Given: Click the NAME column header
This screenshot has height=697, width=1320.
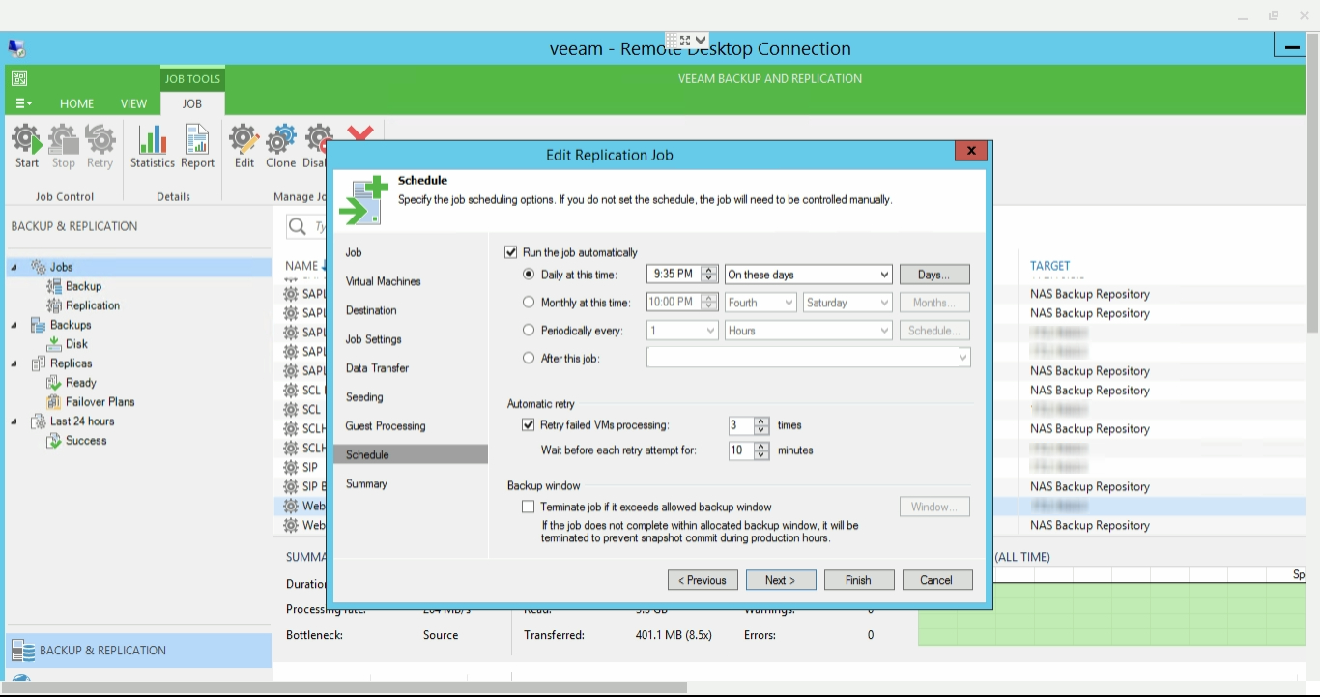Looking at the screenshot, I should (301, 266).
